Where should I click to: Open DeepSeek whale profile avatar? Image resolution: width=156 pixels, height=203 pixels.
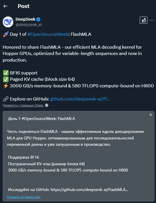(8, 22)
